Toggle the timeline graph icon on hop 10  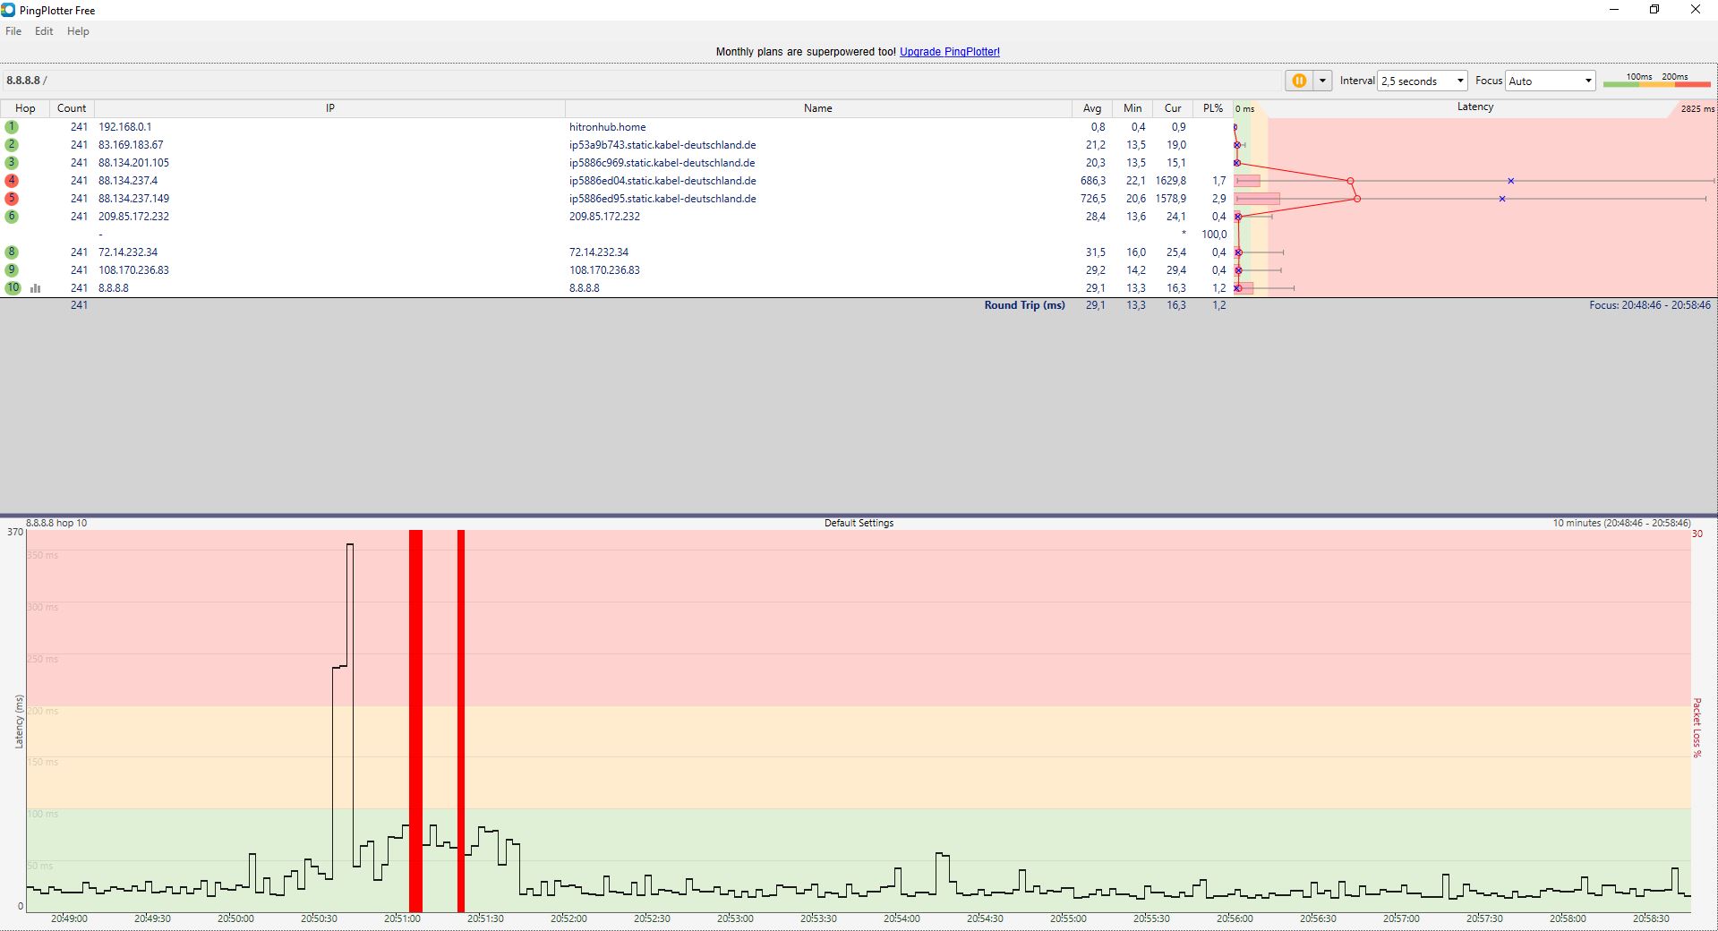pyautogui.click(x=36, y=288)
